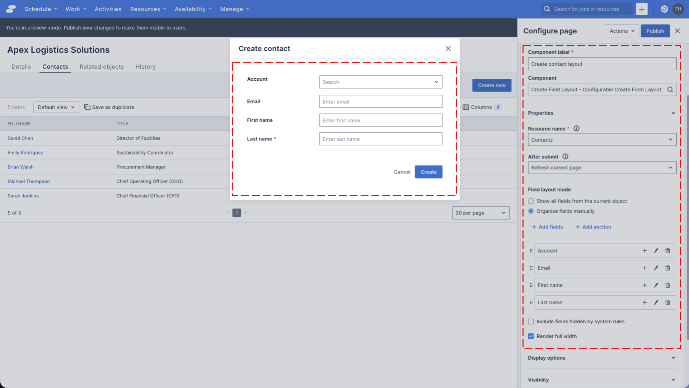Disable Render full width
The width and height of the screenshot is (689, 388).
pyautogui.click(x=531, y=336)
